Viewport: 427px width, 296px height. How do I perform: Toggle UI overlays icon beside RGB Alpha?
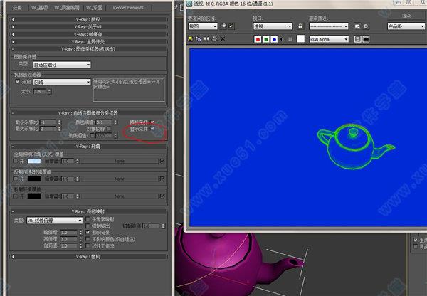[358, 39]
